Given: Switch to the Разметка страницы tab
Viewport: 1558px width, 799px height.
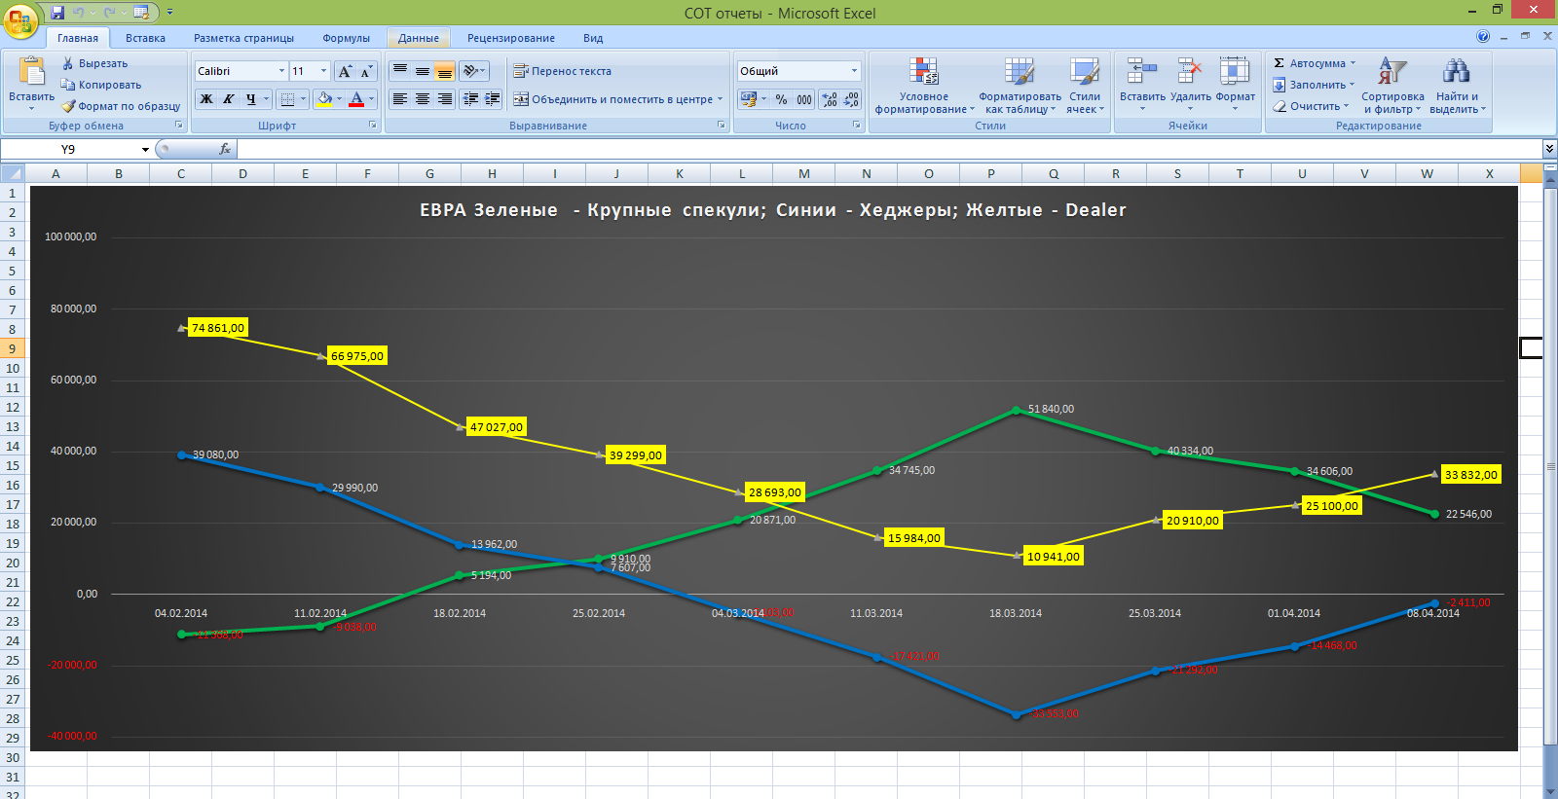Looking at the screenshot, I should (243, 38).
